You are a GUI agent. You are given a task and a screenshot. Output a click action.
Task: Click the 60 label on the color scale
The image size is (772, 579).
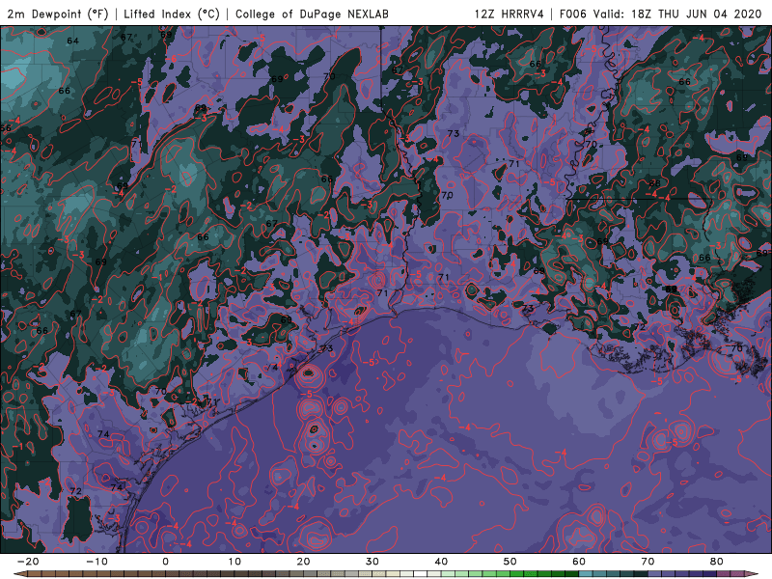click(x=579, y=562)
